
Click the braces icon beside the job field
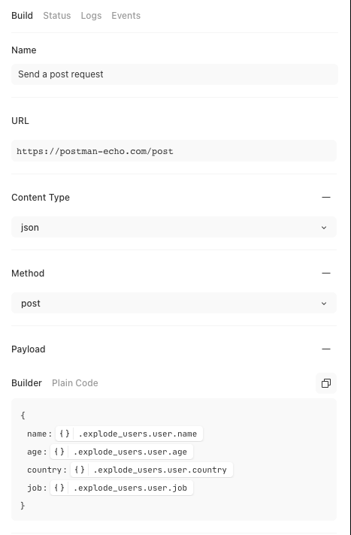(59, 488)
